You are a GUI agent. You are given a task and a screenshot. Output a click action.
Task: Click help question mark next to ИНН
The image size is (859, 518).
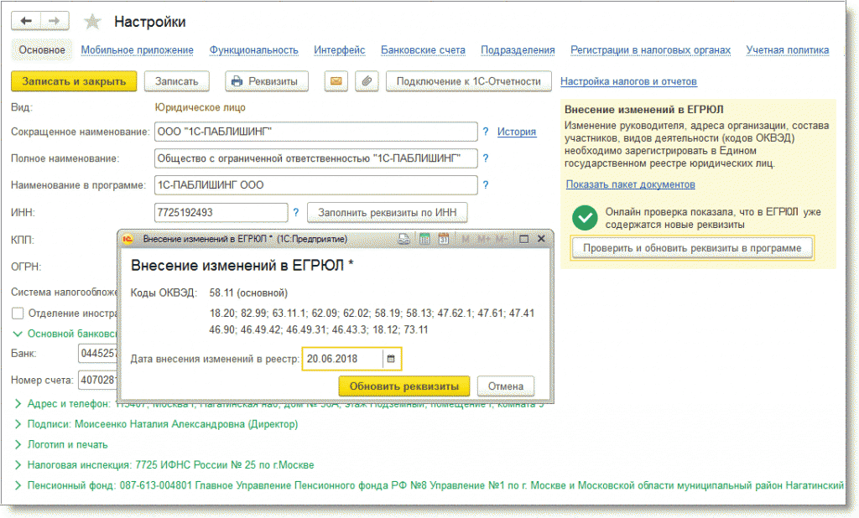295,212
